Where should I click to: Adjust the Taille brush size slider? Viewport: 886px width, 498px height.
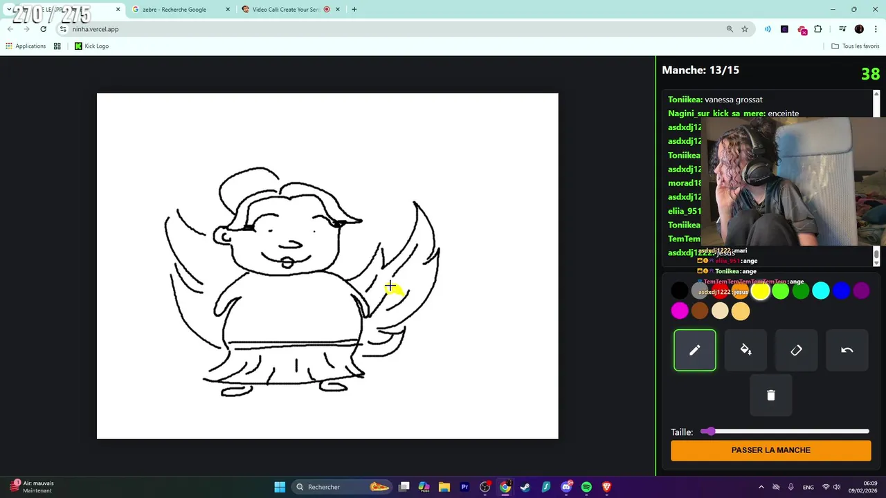(784, 432)
